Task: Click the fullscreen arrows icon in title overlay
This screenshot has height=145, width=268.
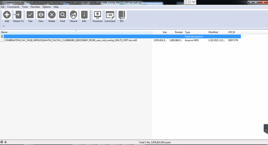Action: pos(189,2)
